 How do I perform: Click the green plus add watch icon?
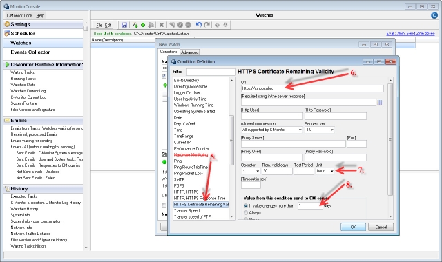pos(143,25)
